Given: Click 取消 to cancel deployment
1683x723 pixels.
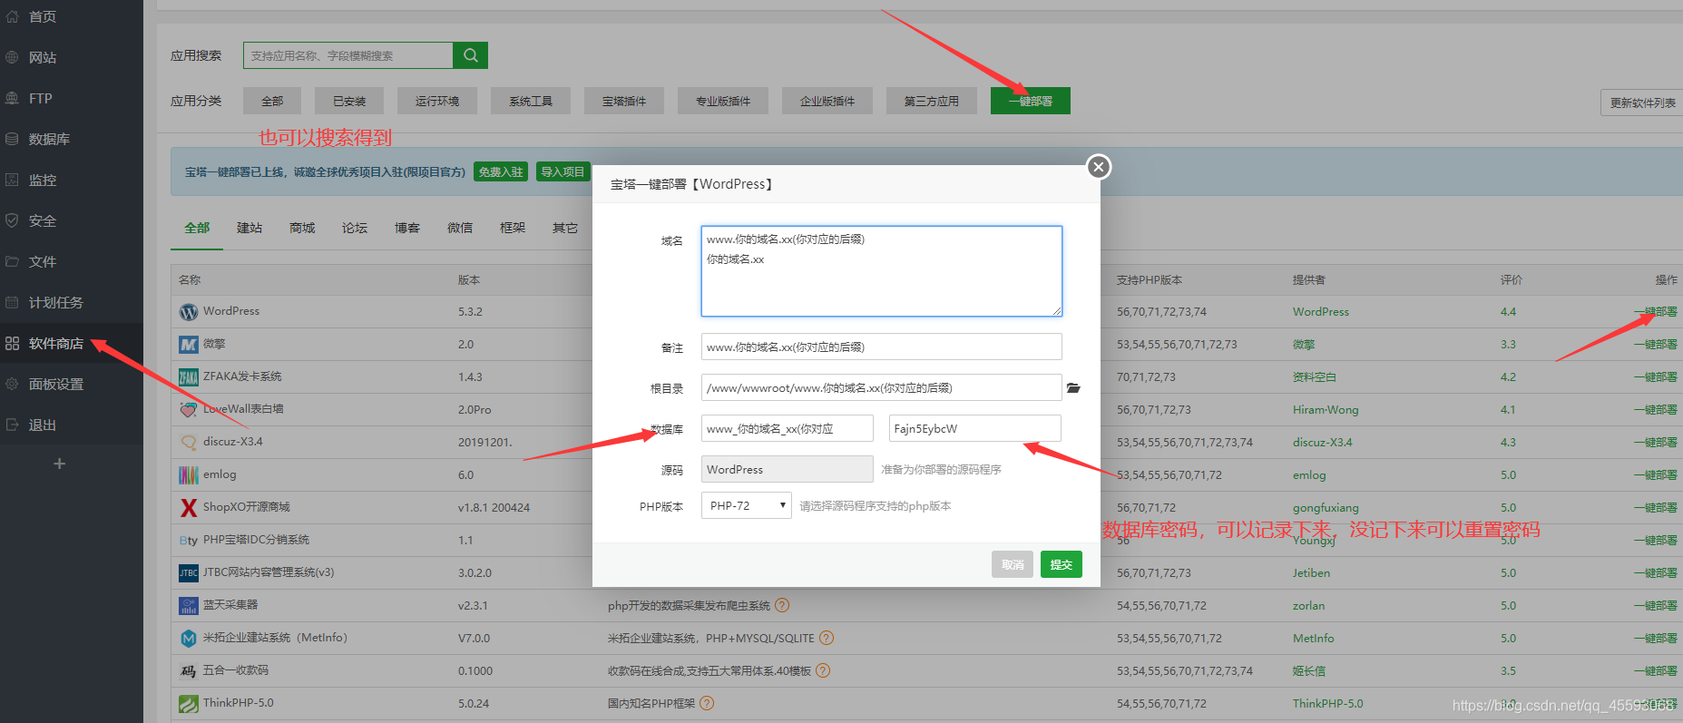Looking at the screenshot, I should (x=1013, y=564).
